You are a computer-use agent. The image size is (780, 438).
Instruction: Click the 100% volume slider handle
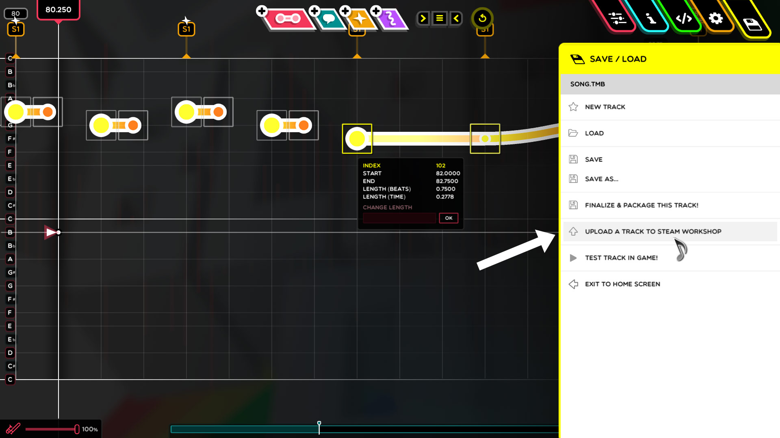77,429
